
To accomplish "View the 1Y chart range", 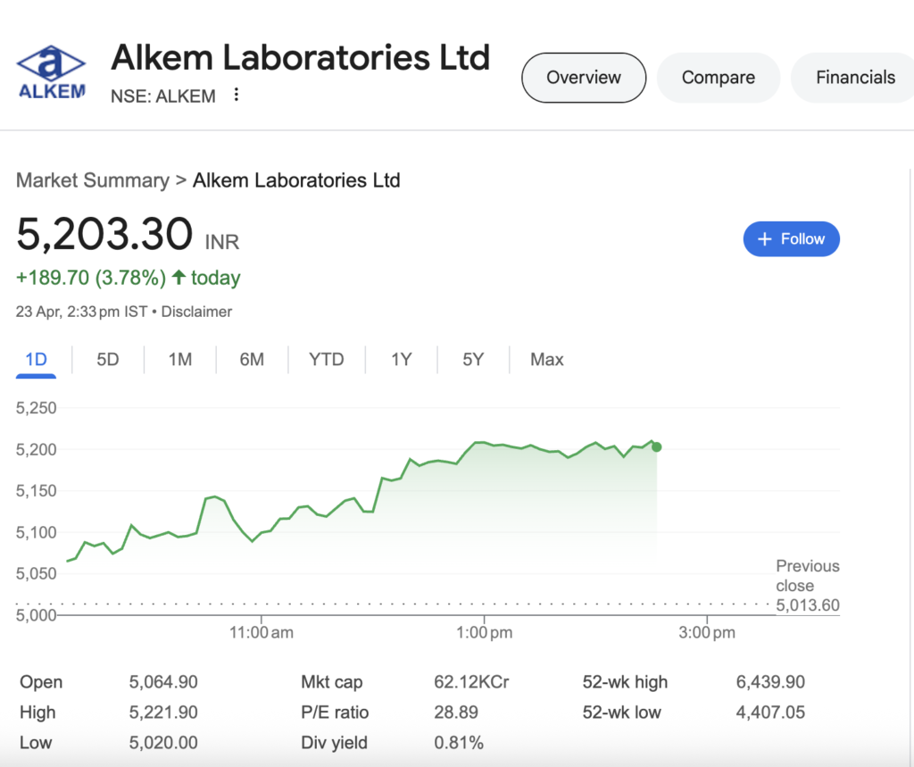I will coord(401,359).
